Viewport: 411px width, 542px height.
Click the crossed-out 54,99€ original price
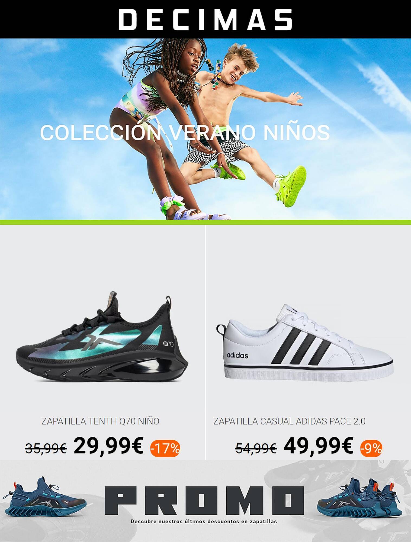pyautogui.click(x=256, y=448)
